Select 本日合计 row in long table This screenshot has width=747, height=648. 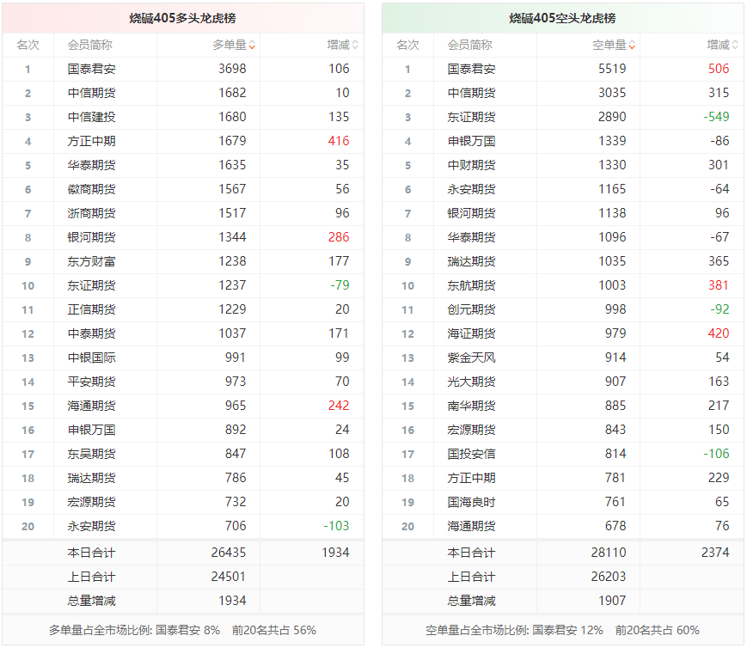91,553
